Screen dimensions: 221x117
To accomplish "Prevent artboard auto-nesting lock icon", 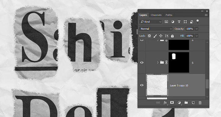I will tap(167, 36).
